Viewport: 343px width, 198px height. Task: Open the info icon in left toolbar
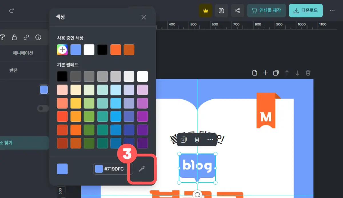38,37
